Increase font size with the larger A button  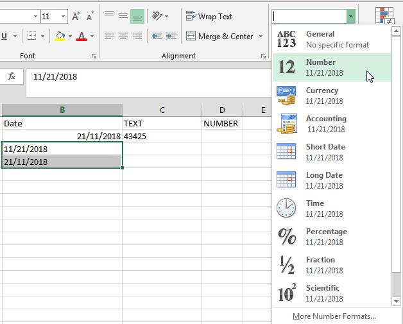click(x=76, y=17)
